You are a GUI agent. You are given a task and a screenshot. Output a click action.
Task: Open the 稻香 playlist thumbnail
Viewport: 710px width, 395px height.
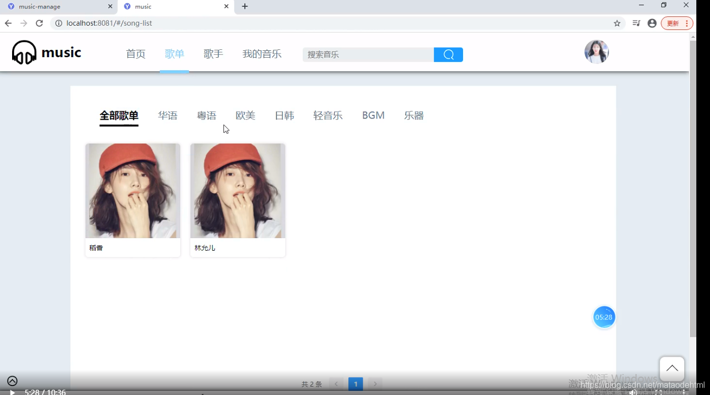tap(132, 190)
